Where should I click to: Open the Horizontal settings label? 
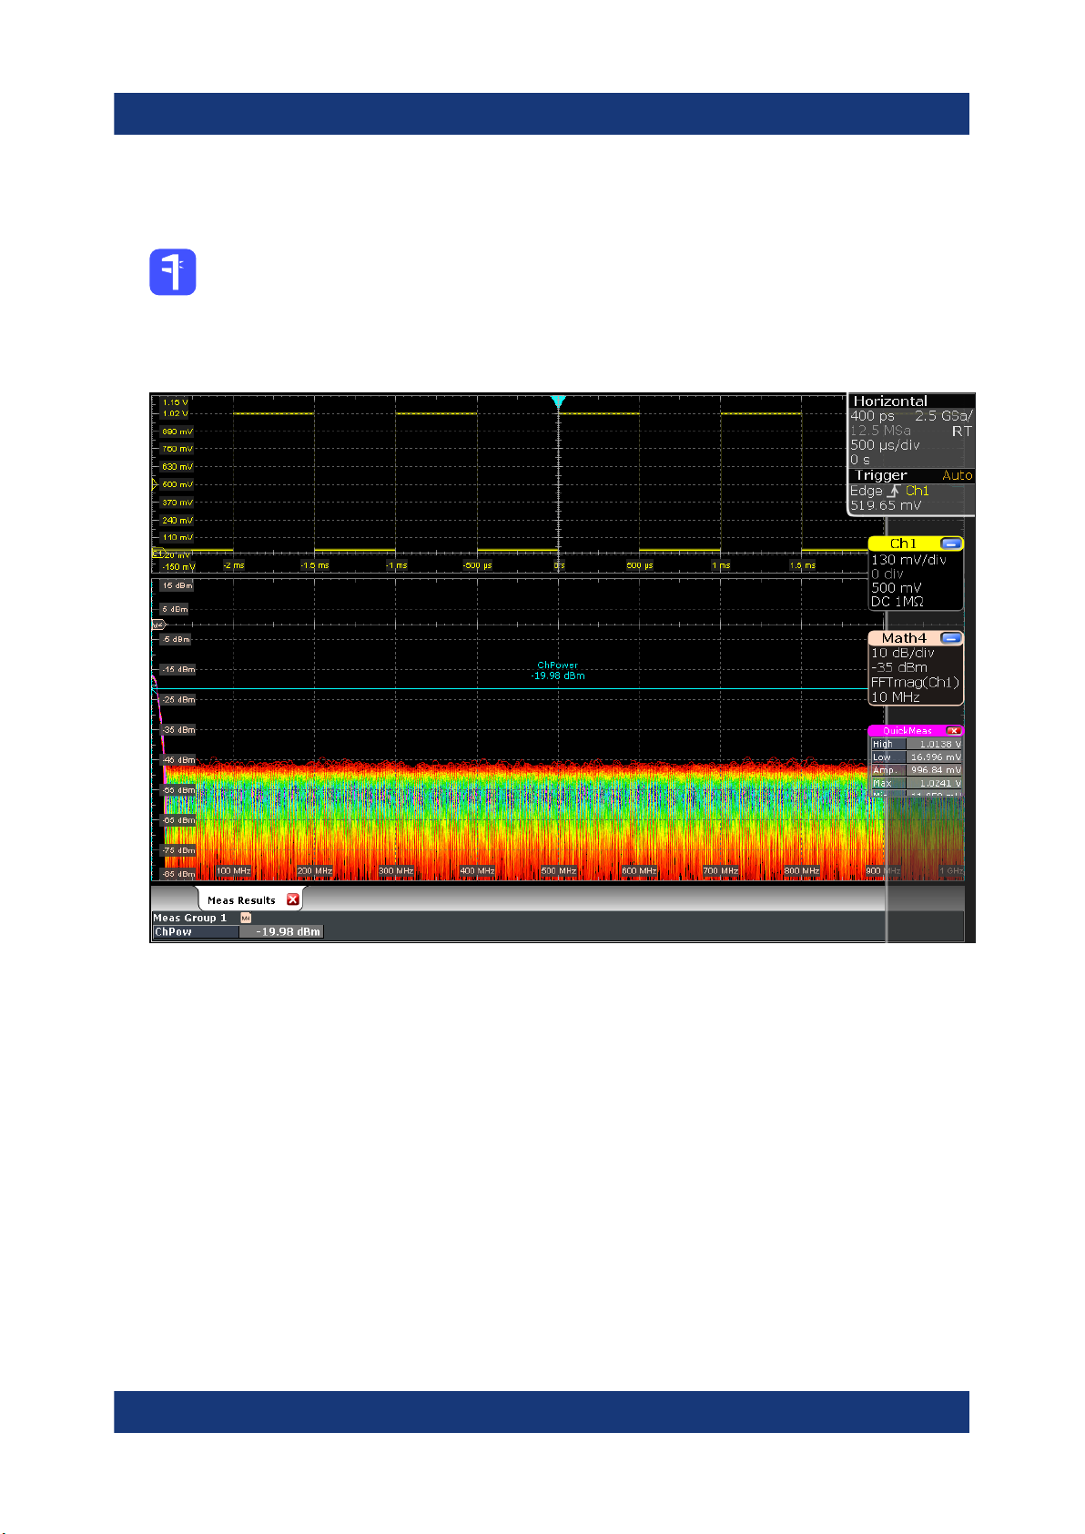(890, 401)
